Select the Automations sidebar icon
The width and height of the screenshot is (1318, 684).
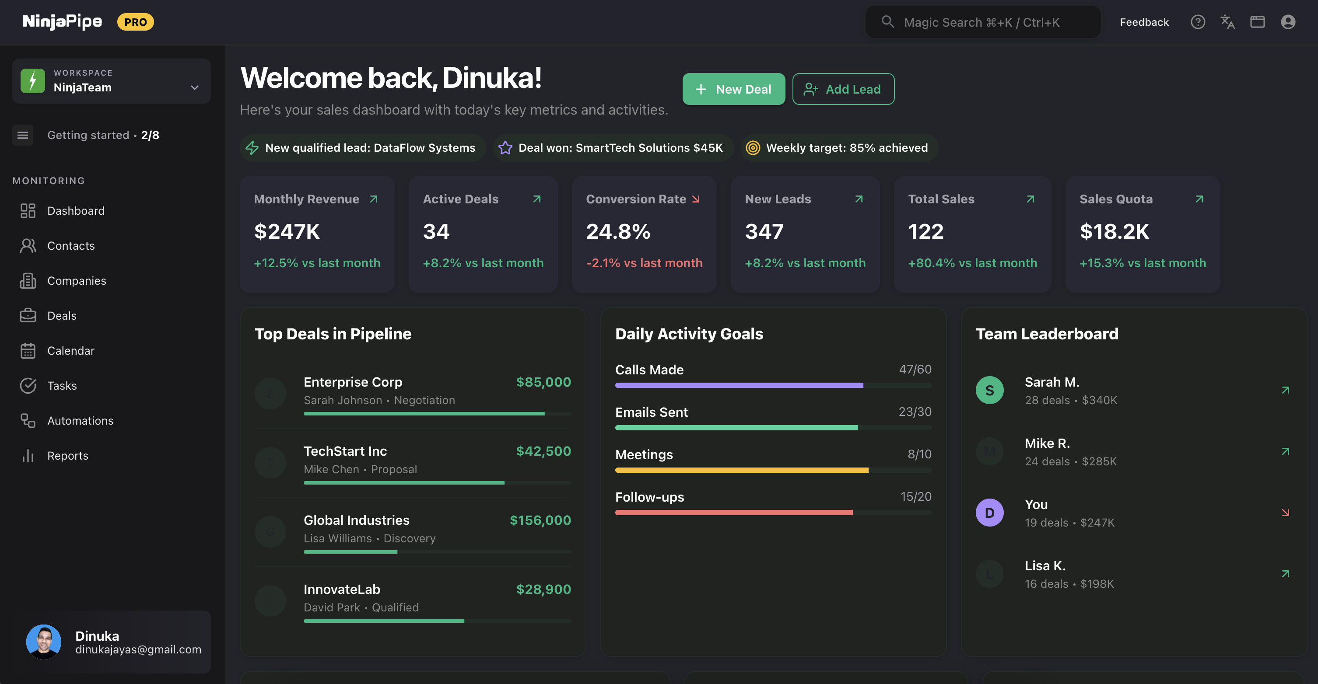point(81,420)
